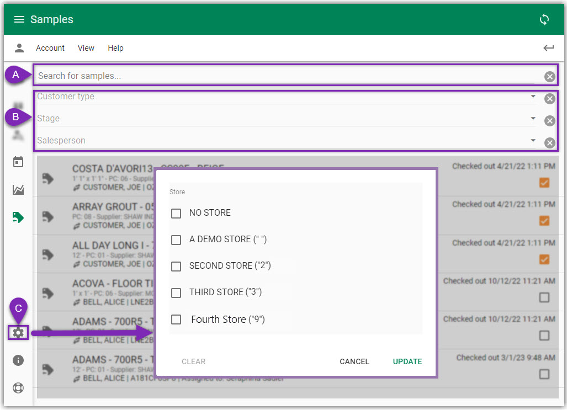The image size is (567, 410).
Task: Click the return arrow icon
Action: [548, 48]
